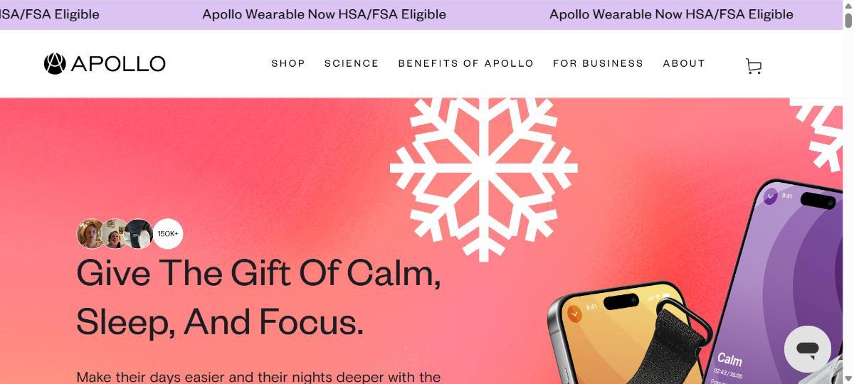Click the purple chevron icon on phone screen

coord(770,196)
